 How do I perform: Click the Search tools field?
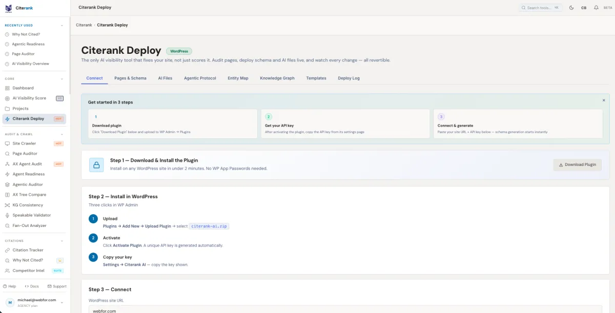[x=541, y=8]
